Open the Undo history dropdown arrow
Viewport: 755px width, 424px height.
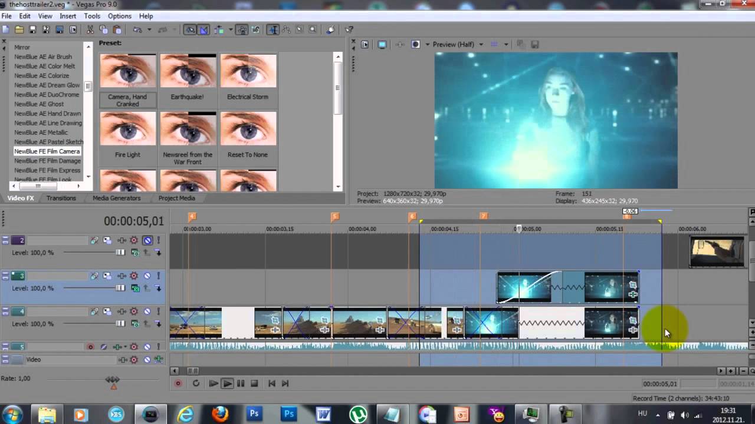[x=149, y=29]
